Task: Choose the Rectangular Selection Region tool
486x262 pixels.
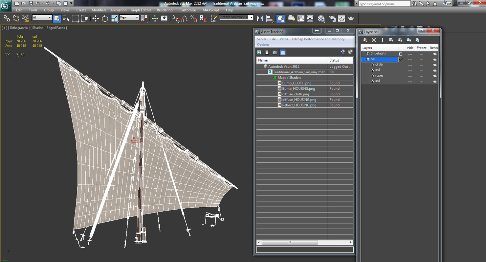Action: tap(76, 18)
